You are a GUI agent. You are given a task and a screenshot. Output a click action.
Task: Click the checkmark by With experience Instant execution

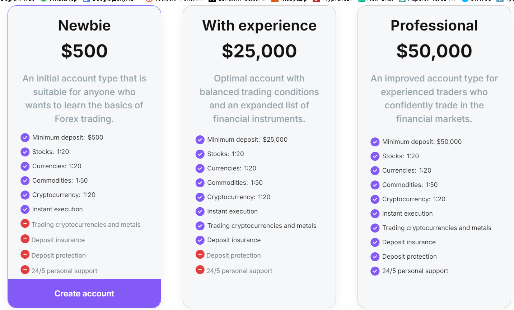[x=200, y=211]
